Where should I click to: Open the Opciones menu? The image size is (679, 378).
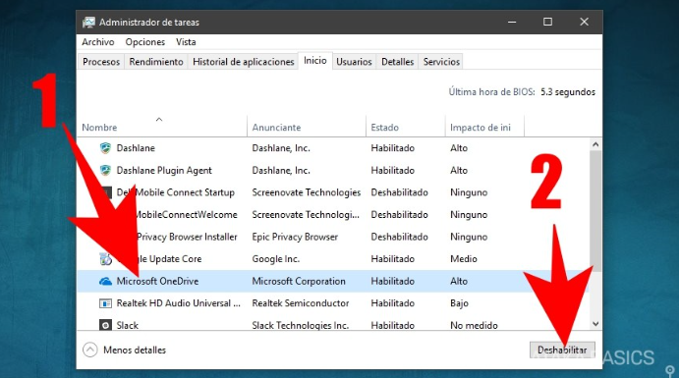click(145, 42)
